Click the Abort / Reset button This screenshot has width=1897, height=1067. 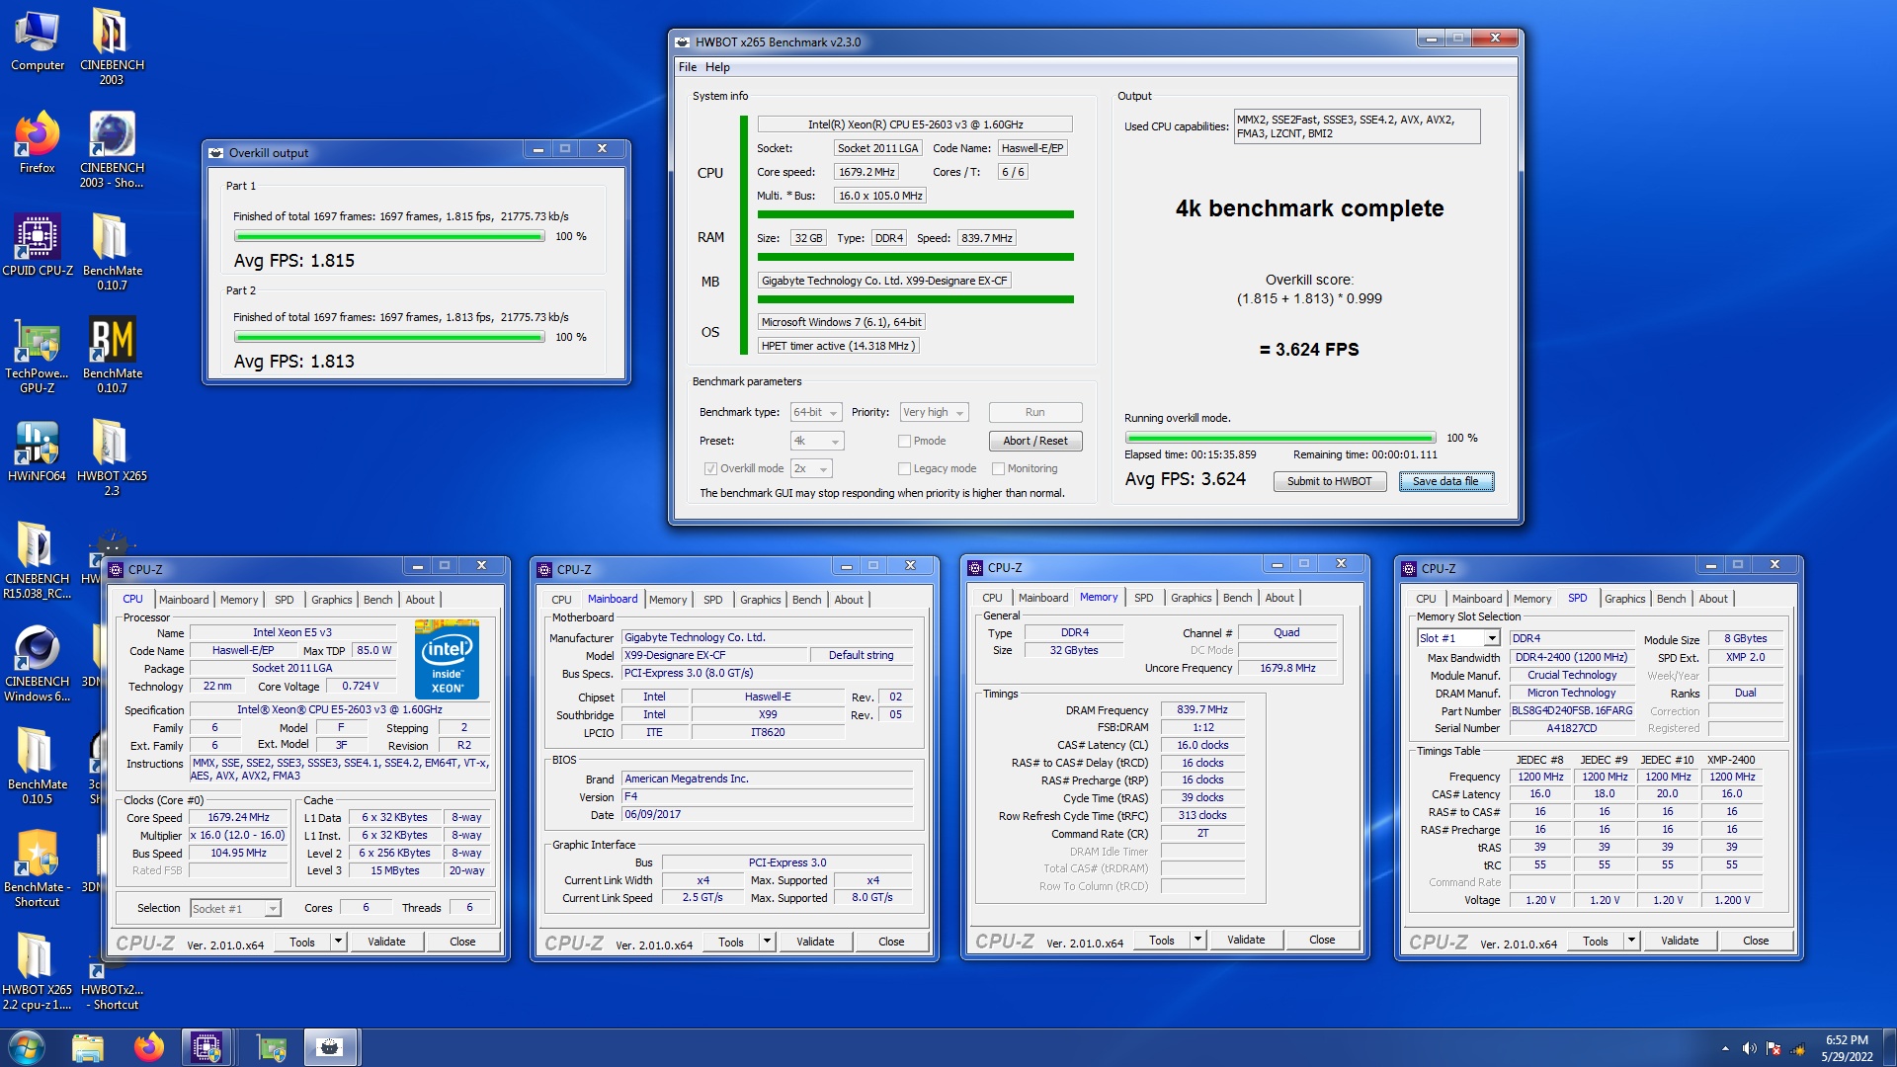point(1034,441)
